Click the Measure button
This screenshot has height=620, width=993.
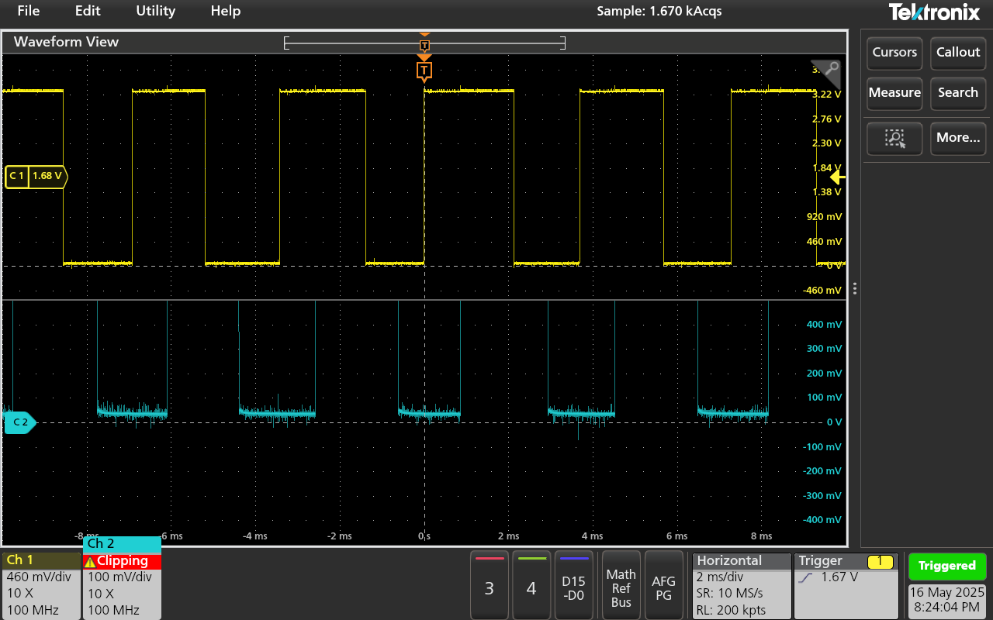(894, 93)
